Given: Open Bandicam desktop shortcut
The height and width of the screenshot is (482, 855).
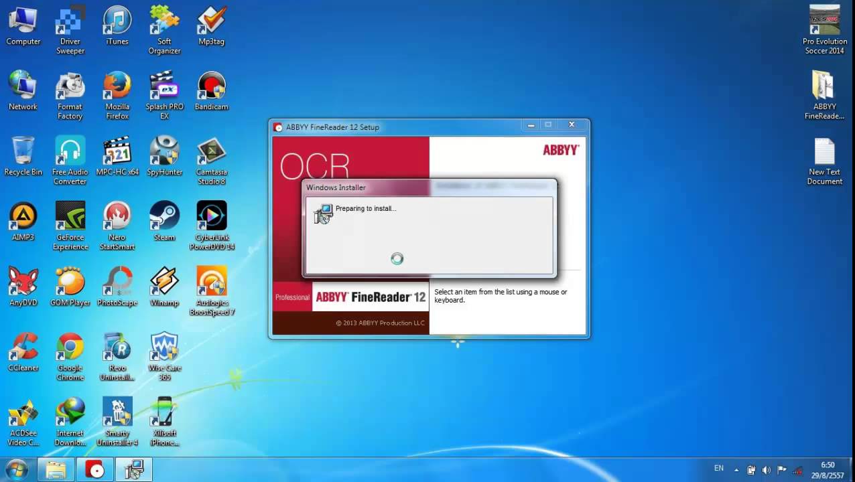Looking at the screenshot, I should point(211,92).
